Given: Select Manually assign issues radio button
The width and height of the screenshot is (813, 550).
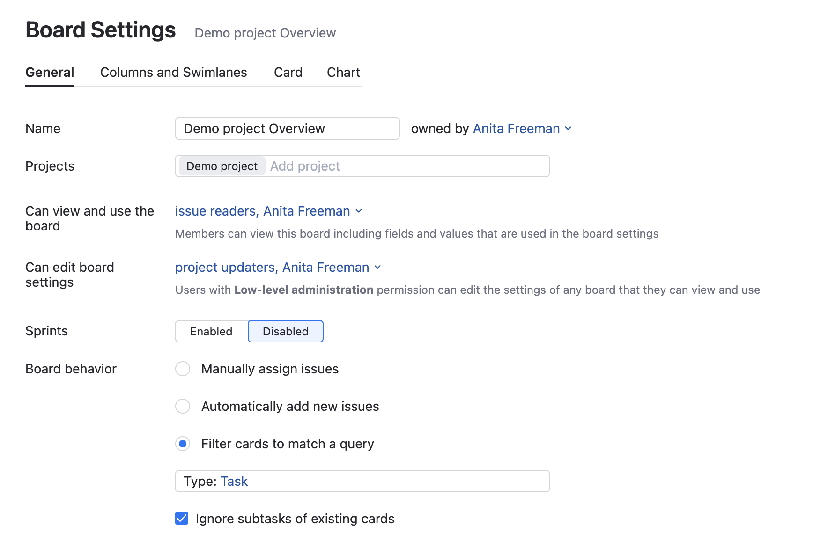Looking at the screenshot, I should click(x=183, y=369).
